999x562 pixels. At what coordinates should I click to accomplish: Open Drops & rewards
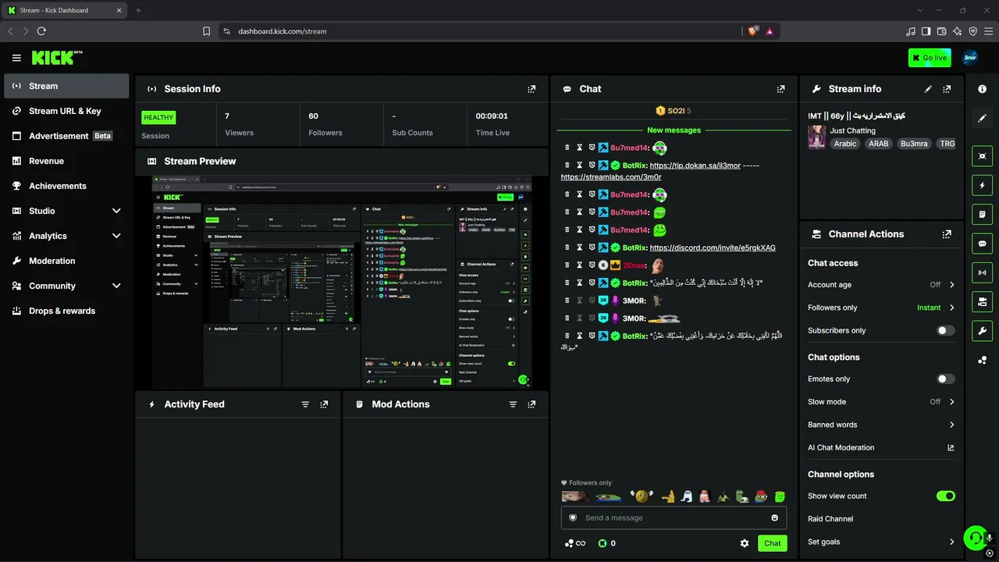point(66,311)
